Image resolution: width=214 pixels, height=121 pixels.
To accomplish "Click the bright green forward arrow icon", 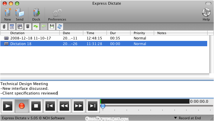I will tap(36, 26).
